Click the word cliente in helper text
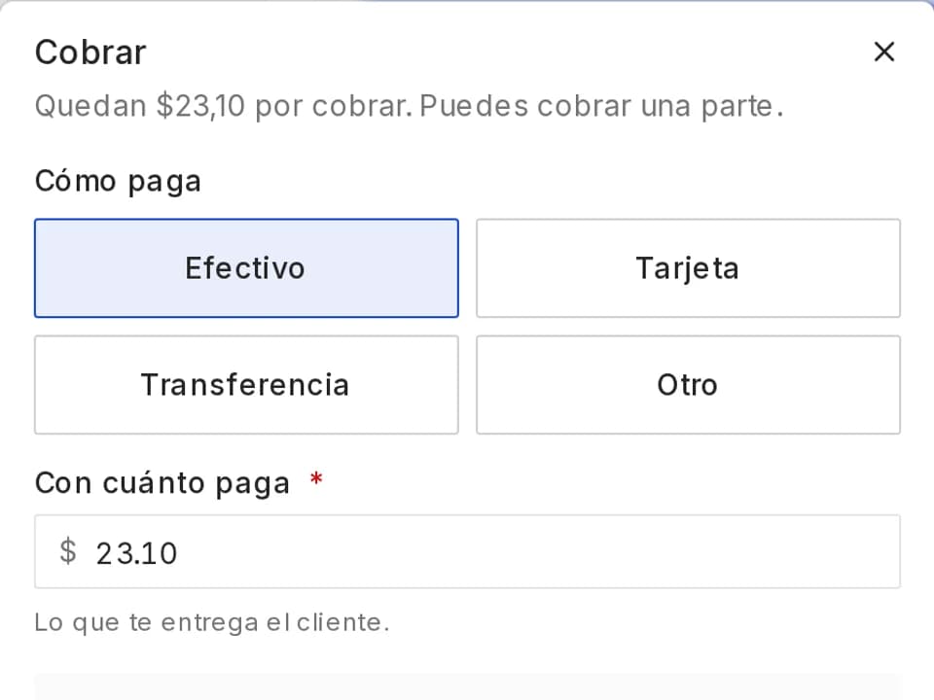934x700 pixels. coord(343,622)
